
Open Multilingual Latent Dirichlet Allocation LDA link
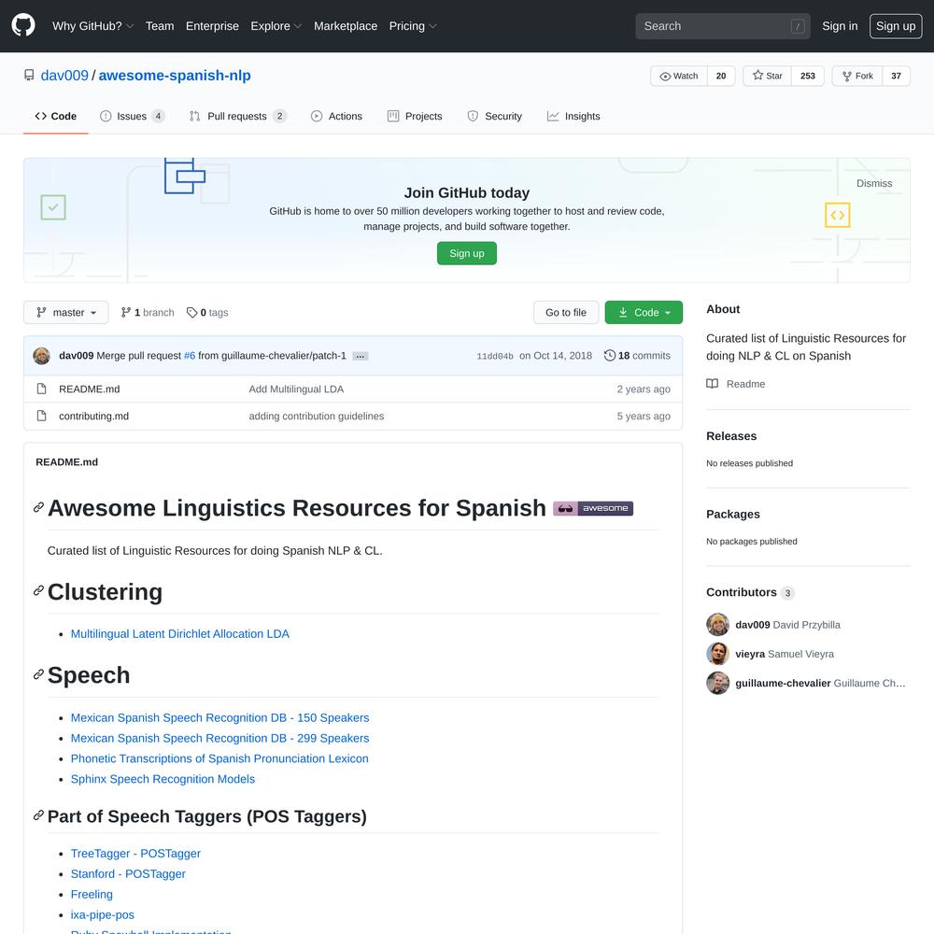coord(180,634)
